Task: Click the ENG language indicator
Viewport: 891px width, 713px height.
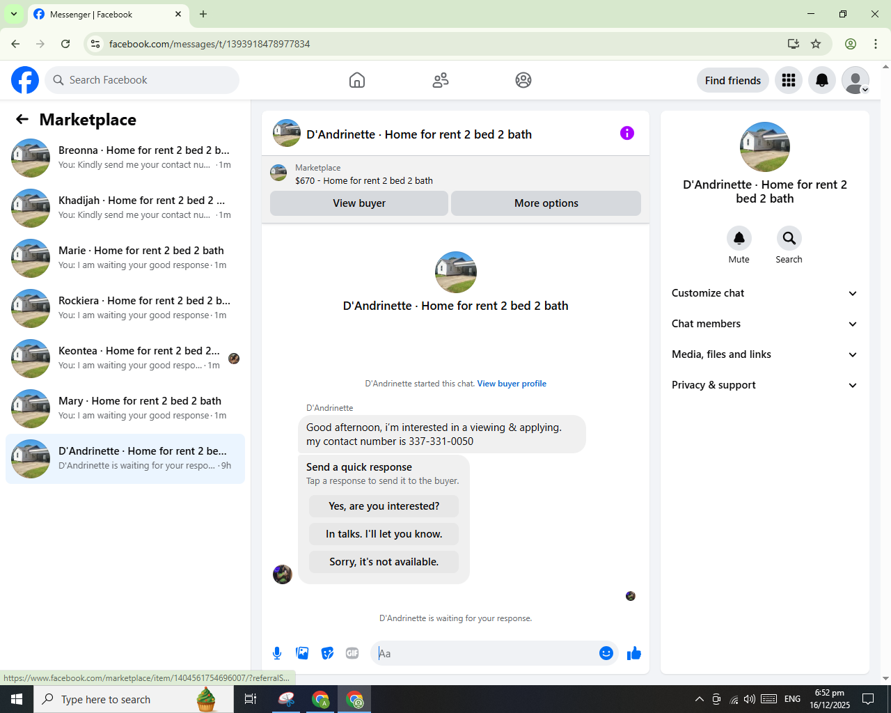Action: click(x=792, y=699)
